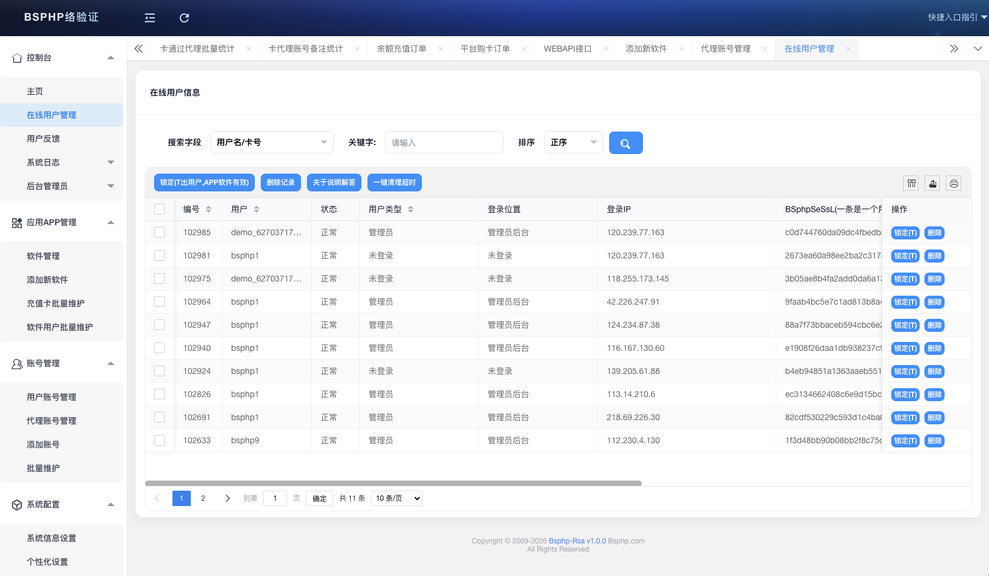Focus the page number jump input
The image size is (989, 576).
(x=275, y=498)
